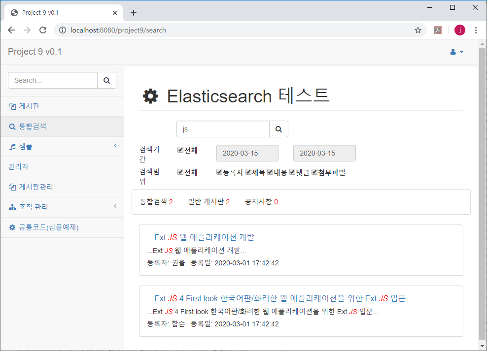Click the sidebar search magnifier button
The width and height of the screenshot is (487, 351).
coord(106,80)
